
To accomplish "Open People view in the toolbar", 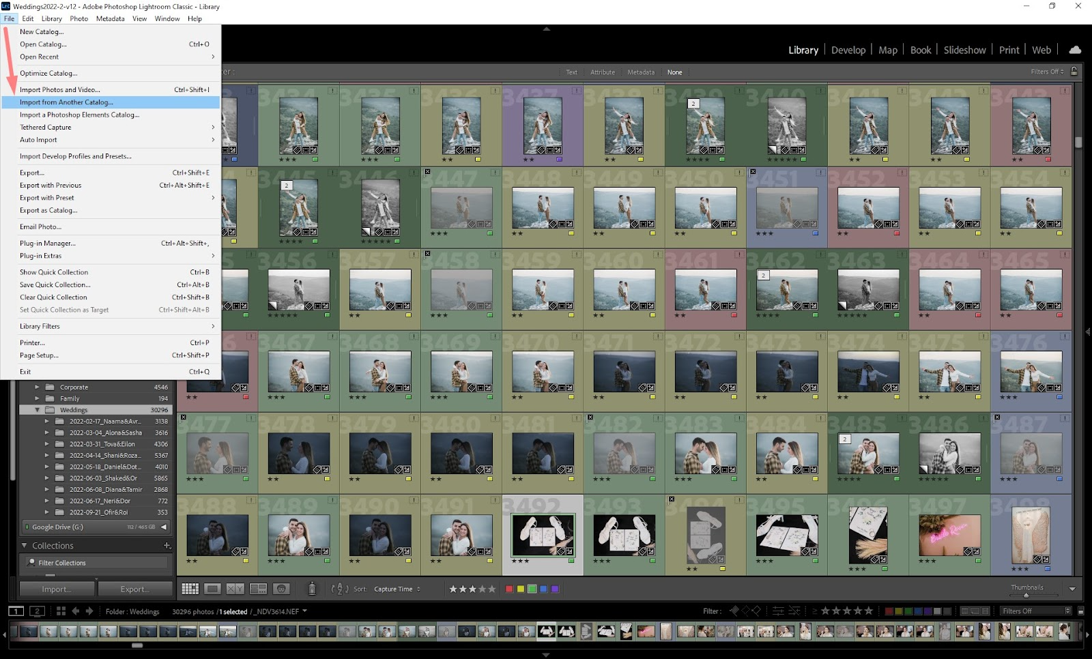I will pos(282,589).
